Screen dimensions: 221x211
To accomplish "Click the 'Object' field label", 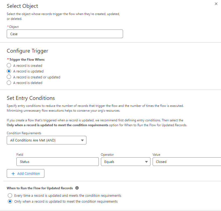I will click(x=14, y=27).
